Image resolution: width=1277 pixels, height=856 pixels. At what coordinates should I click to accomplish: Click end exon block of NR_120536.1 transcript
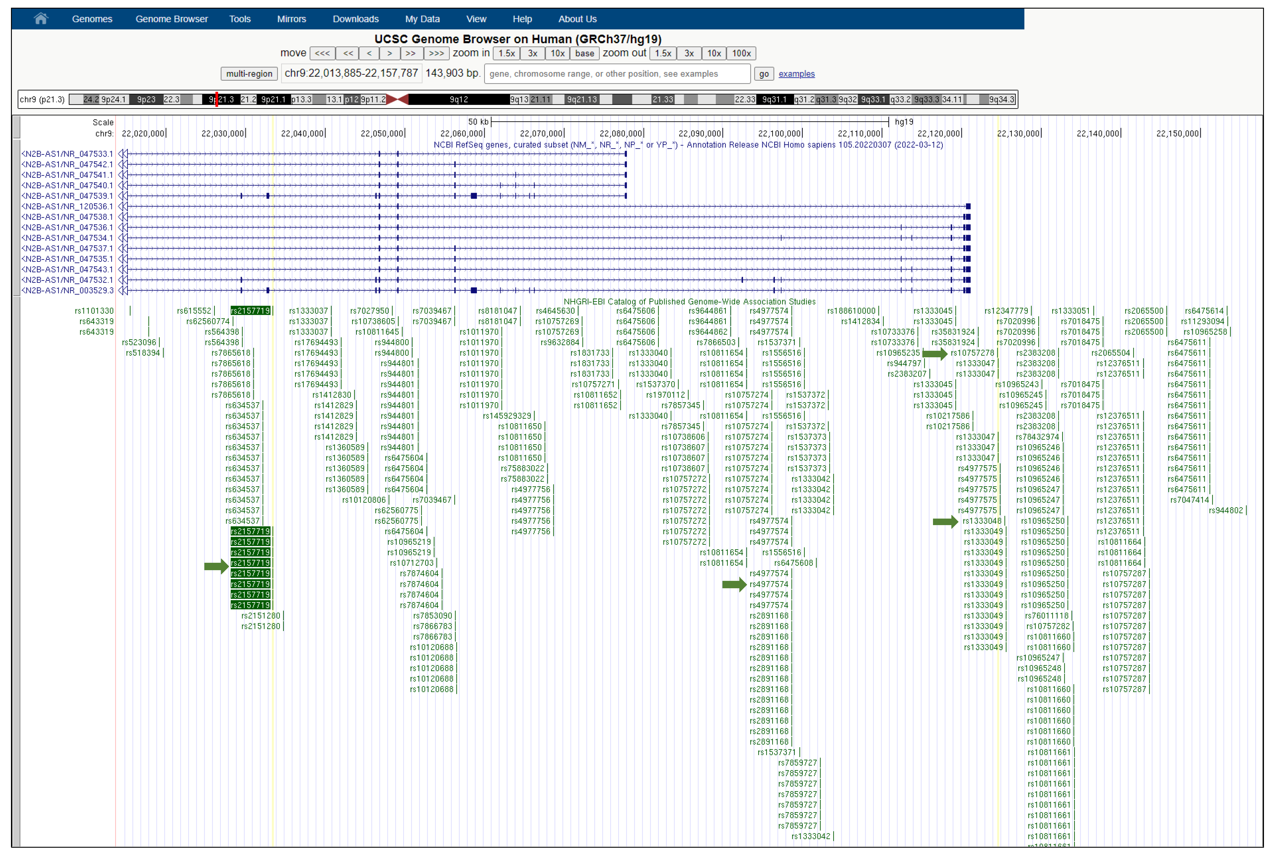click(968, 206)
